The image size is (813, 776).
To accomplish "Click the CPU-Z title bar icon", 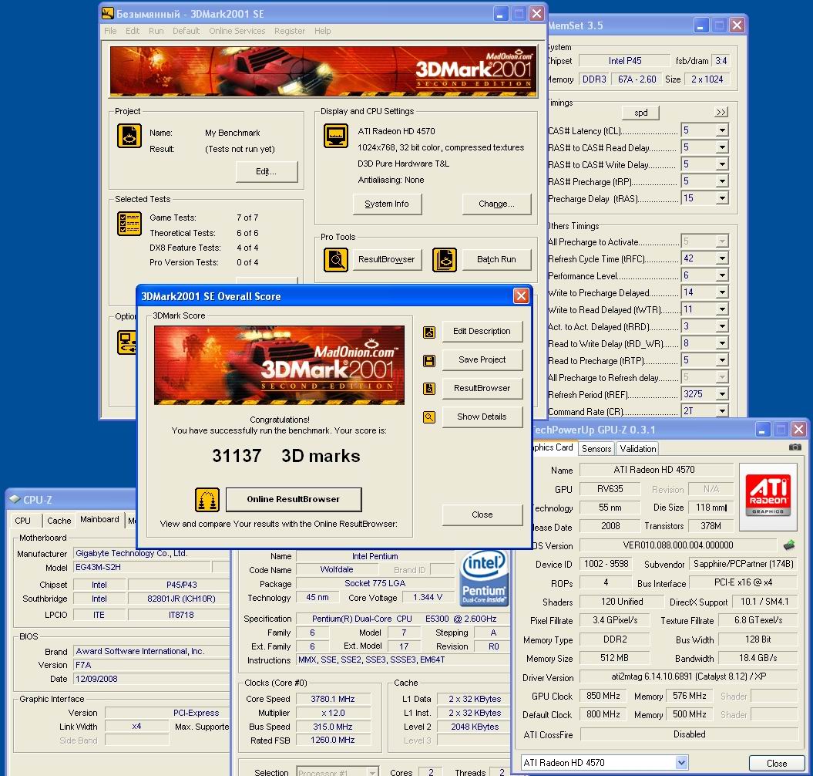I will [15, 499].
